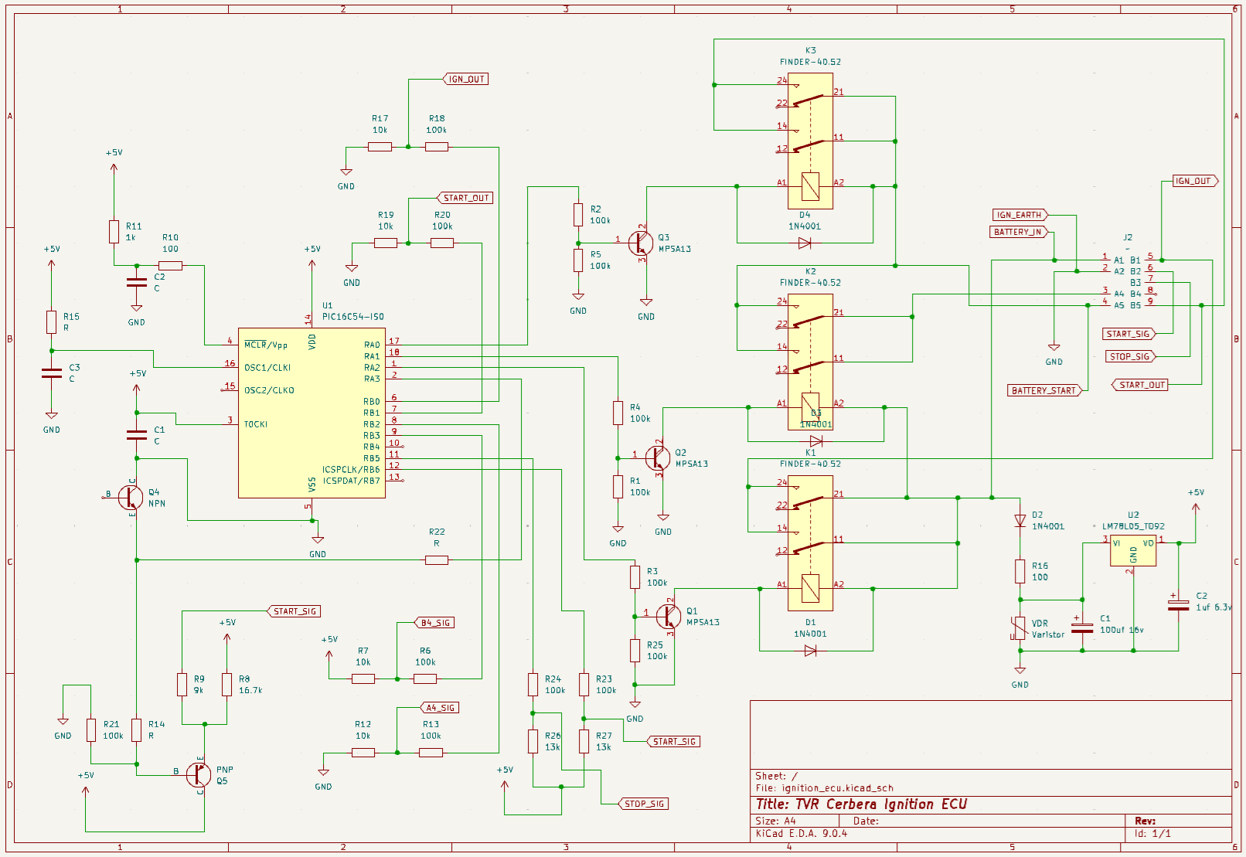
Task: Click the B4_SIG global label
Action: 435,623
